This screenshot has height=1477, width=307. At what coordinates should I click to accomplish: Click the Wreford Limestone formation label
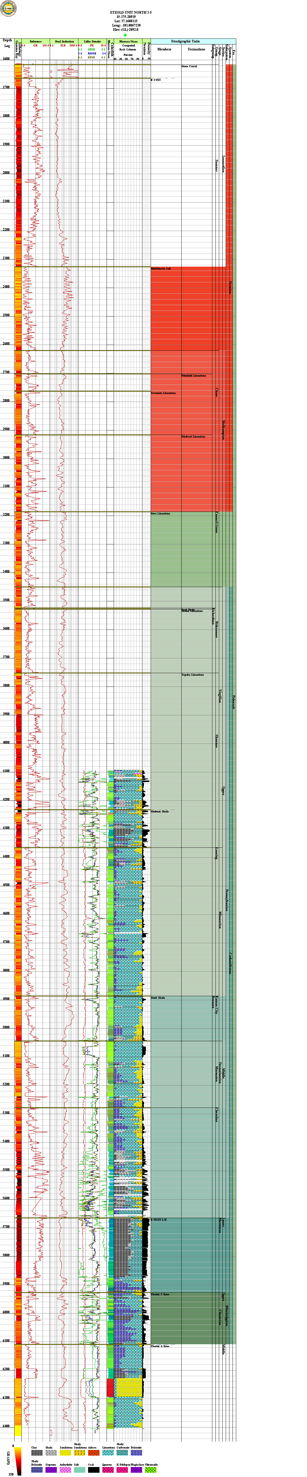(193, 436)
